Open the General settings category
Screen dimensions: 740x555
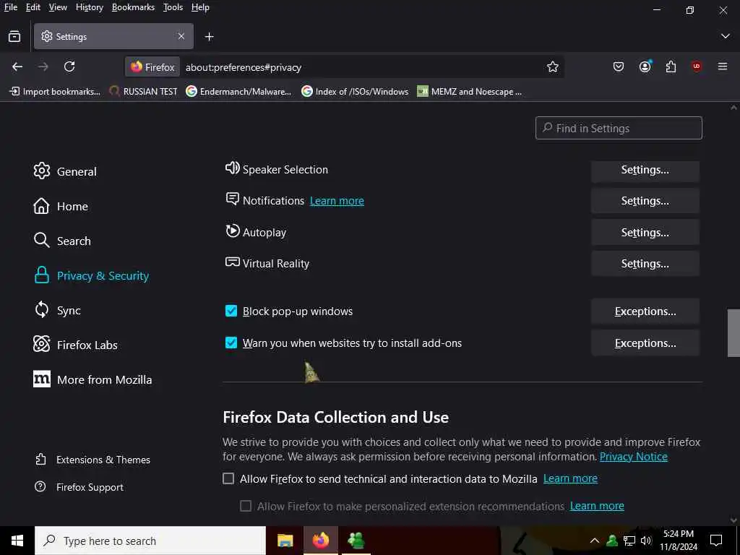(x=65, y=171)
